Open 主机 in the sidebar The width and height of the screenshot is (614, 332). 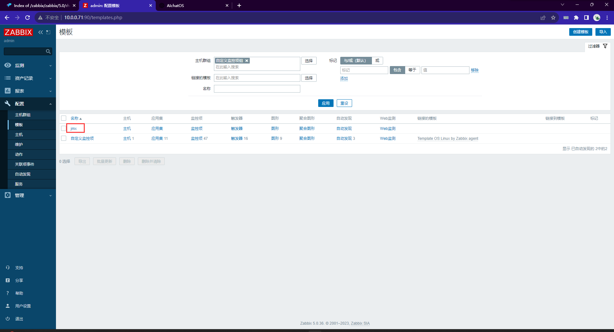(x=19, y=135)
